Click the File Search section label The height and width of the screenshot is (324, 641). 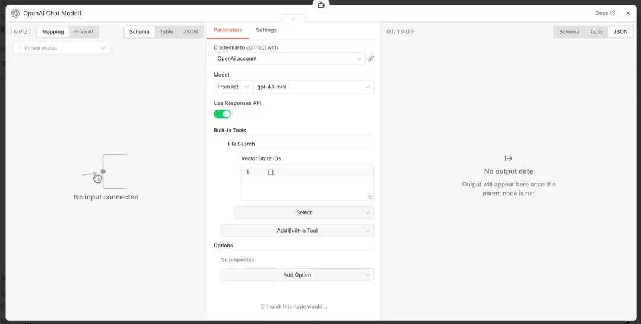(241, 144)
